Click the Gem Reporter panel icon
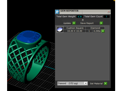The height and width of the screenshot is (91, 122). [x=57, y=12]
